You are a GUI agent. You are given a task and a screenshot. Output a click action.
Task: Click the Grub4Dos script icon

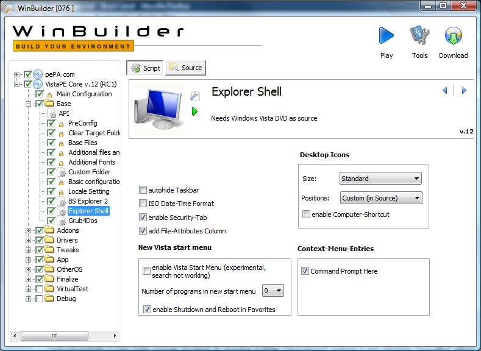click(62, 221)
